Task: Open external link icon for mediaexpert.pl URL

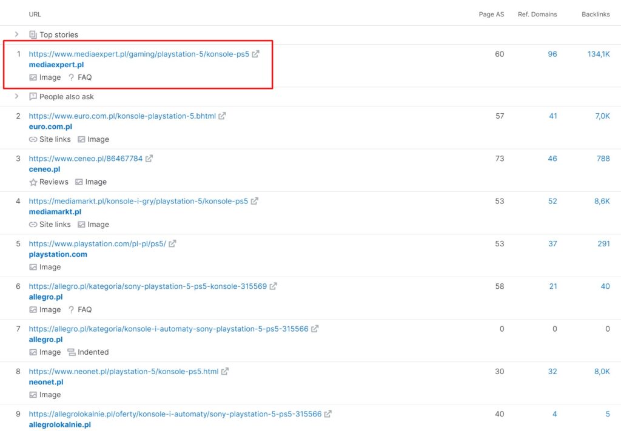Action: pyautogui.click(x=256, y=54)
